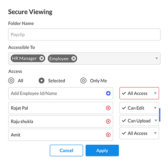Delete Raju shukla from the list
Screen dimensions: 168x164
click(108, 121)
